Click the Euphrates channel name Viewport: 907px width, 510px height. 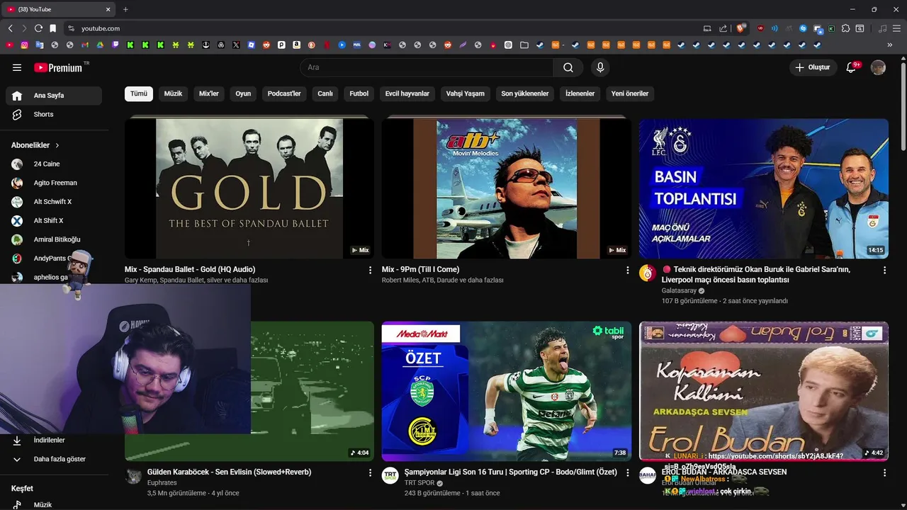tap(162, 483)
